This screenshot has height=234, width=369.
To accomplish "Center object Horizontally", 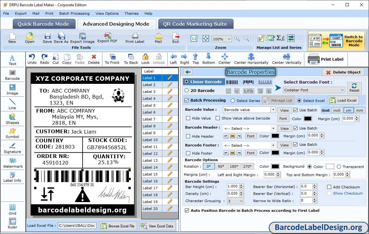I will 251,59.
